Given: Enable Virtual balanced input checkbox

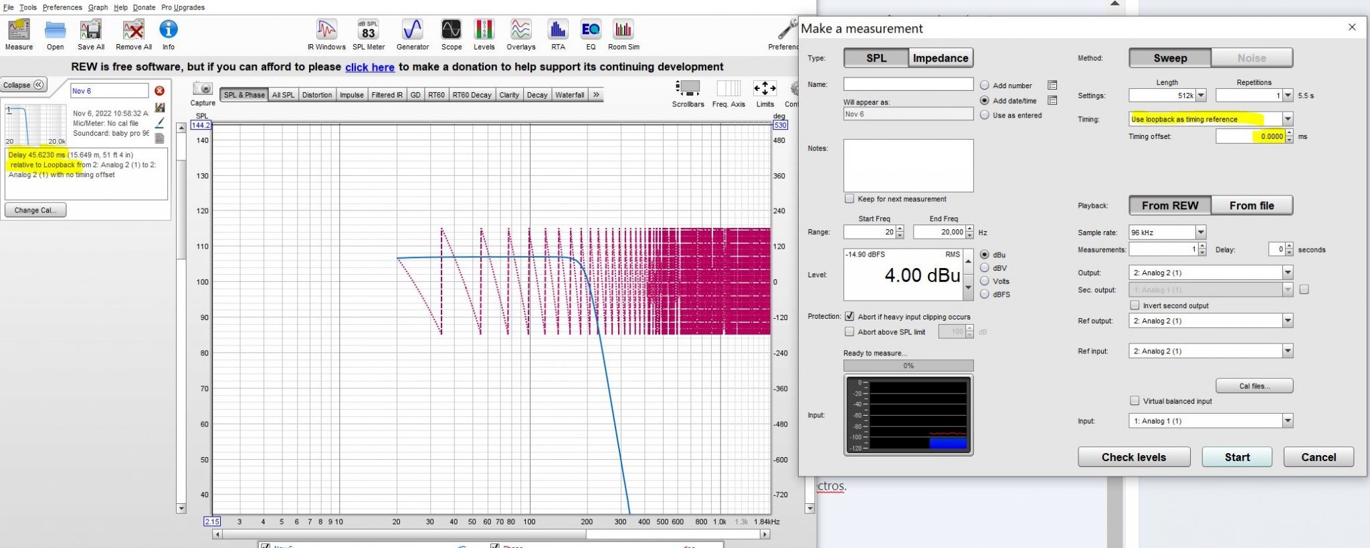Looking at the screenshot, I should tap(1135, 400).
